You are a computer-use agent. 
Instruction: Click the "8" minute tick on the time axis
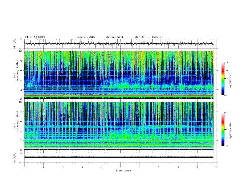(178, 167)
